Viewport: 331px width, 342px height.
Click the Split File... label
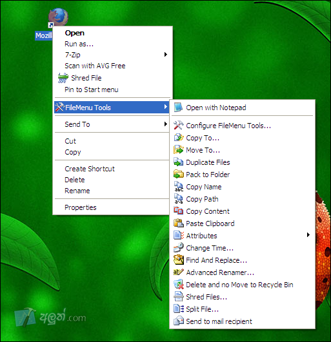[203, 309]
